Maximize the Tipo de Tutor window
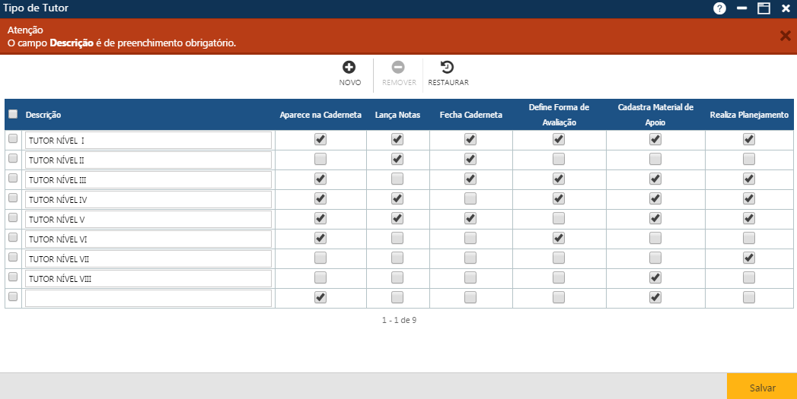The image size is (797, 399). (764, 8)
